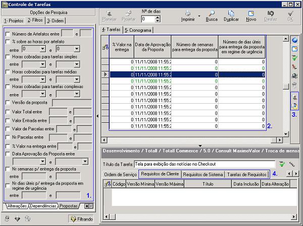The image size is (303, 226).
Task: Click the Imprimir printer icon
Action: (188, 13)
